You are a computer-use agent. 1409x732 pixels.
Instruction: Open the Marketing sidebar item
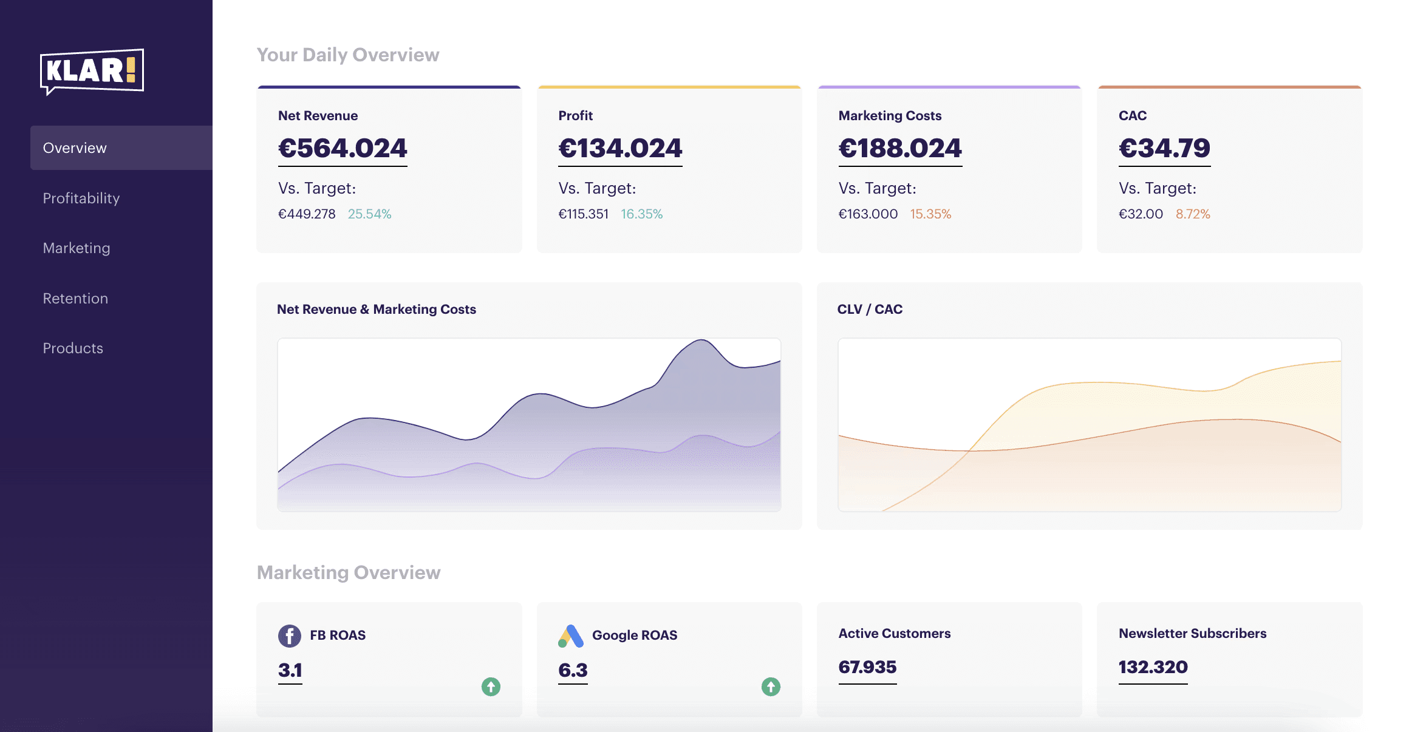tap(77, 248)
